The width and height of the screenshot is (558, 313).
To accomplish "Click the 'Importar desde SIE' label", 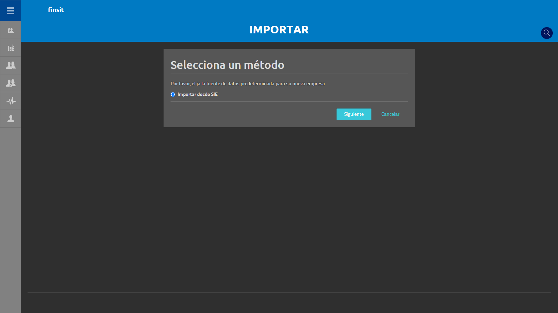I will [197, 95].
